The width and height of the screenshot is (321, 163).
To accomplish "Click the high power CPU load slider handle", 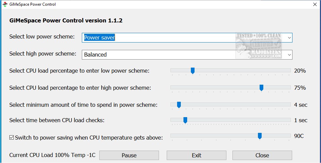I will tap(261, 88).
